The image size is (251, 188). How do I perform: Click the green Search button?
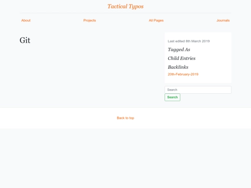[172, 97]
